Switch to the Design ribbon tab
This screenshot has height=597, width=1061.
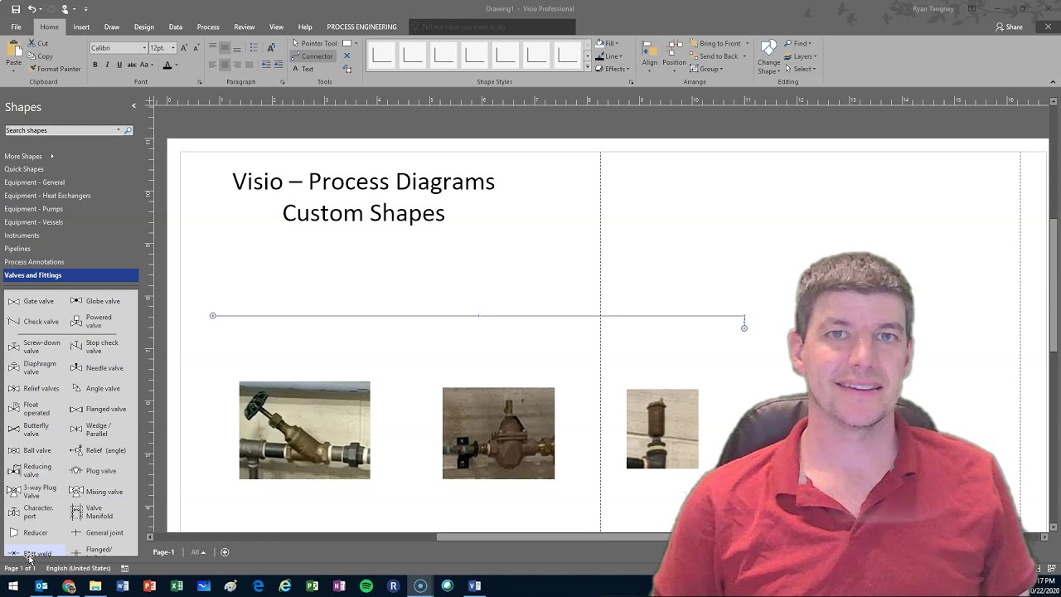click(143, 27)
